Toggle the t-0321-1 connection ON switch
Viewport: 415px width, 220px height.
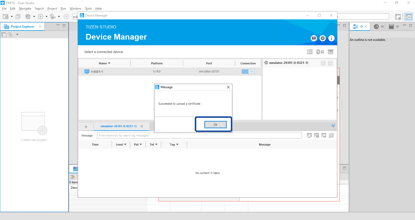pos(248,72)
